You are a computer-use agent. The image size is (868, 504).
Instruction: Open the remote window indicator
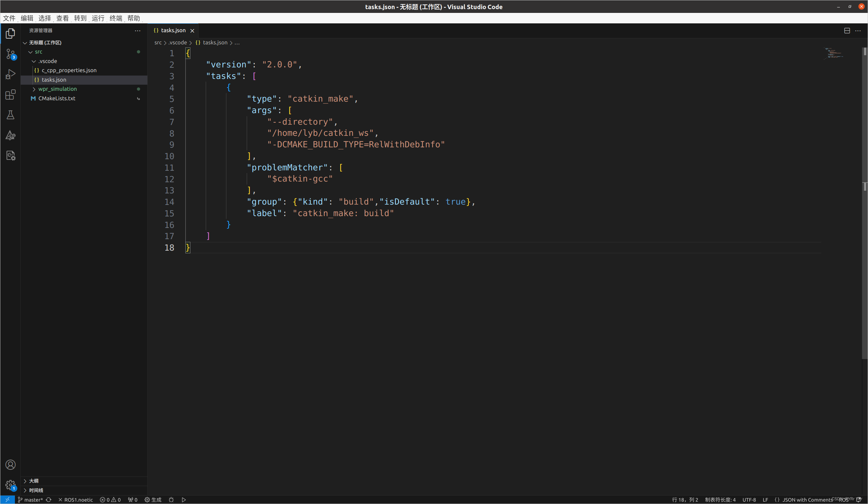point(7,500)
